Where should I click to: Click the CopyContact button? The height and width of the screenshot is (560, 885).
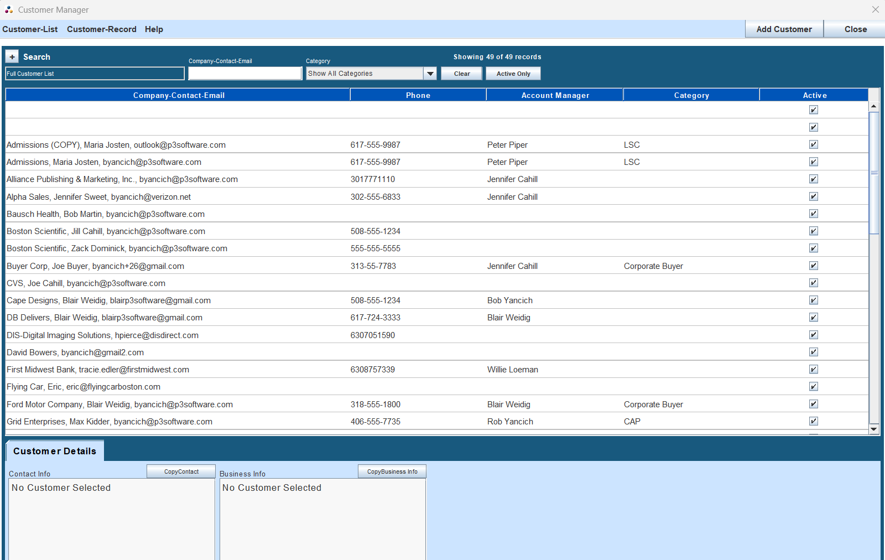pos(180,471)
